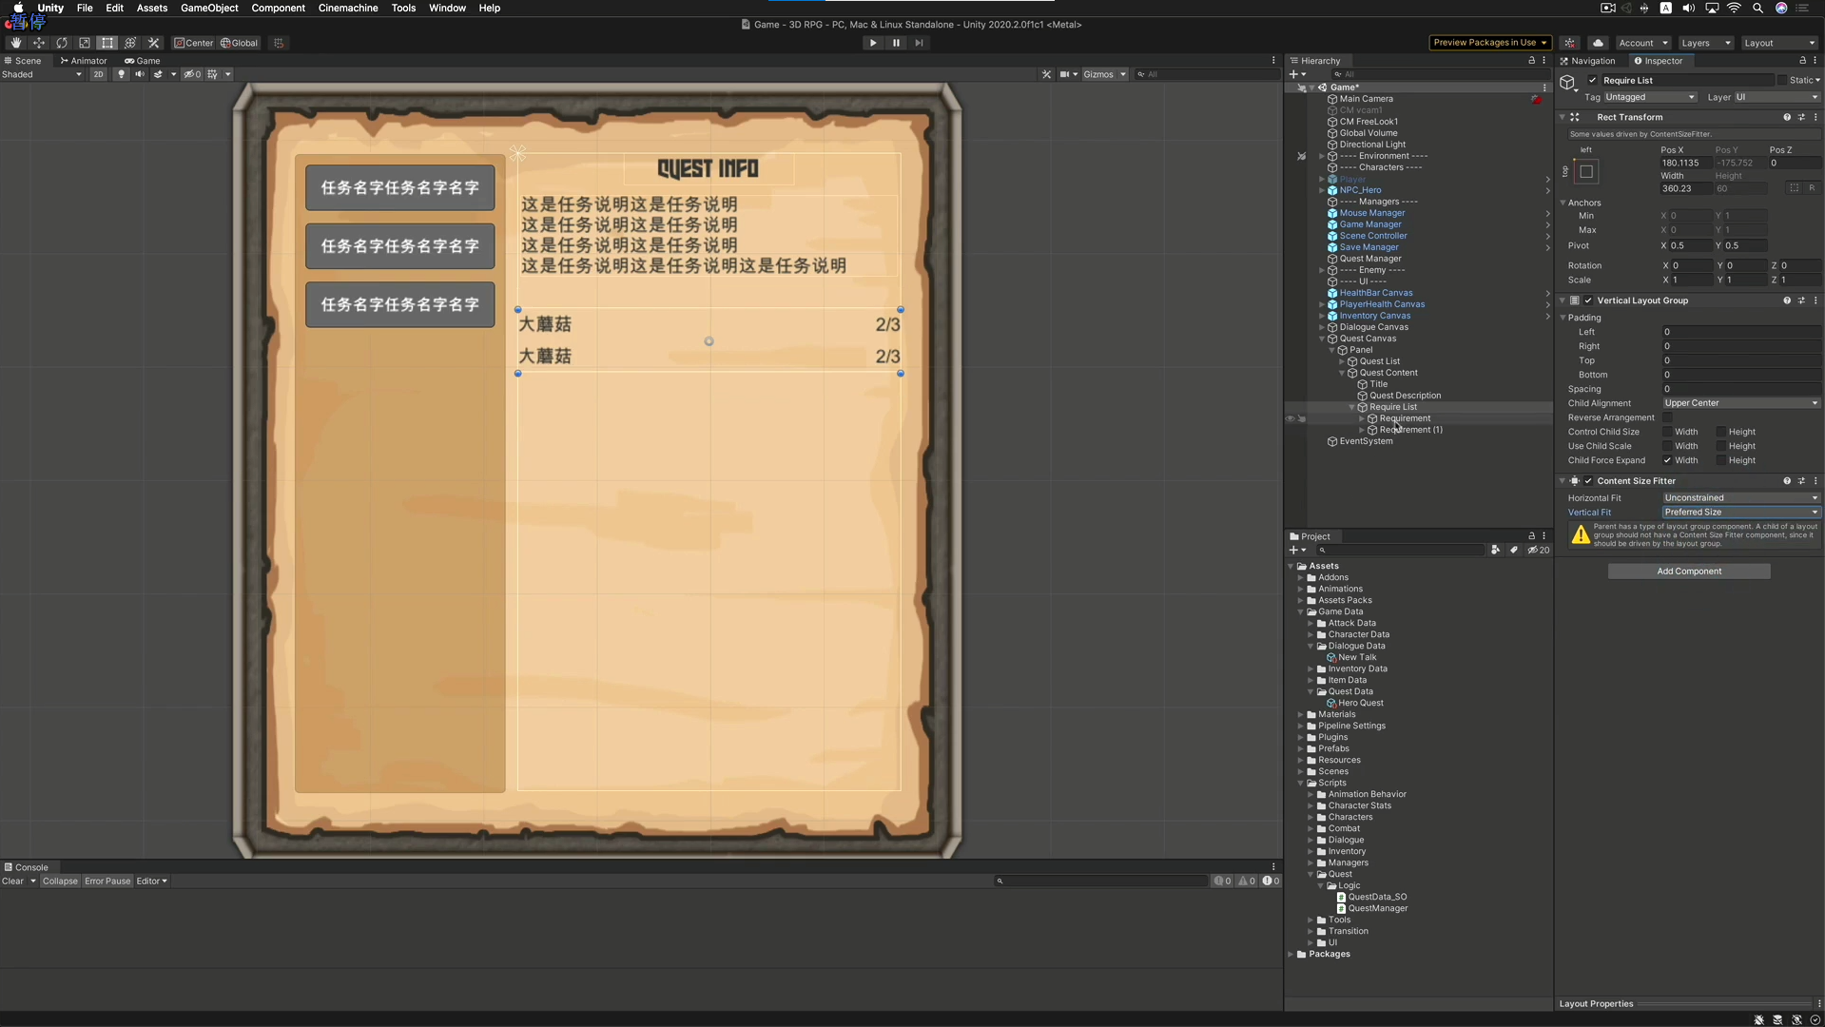Switch to the Navigation tab
This screenshot has height=1027, width=1825.
pyautogui.click(x=1586, y=60)
